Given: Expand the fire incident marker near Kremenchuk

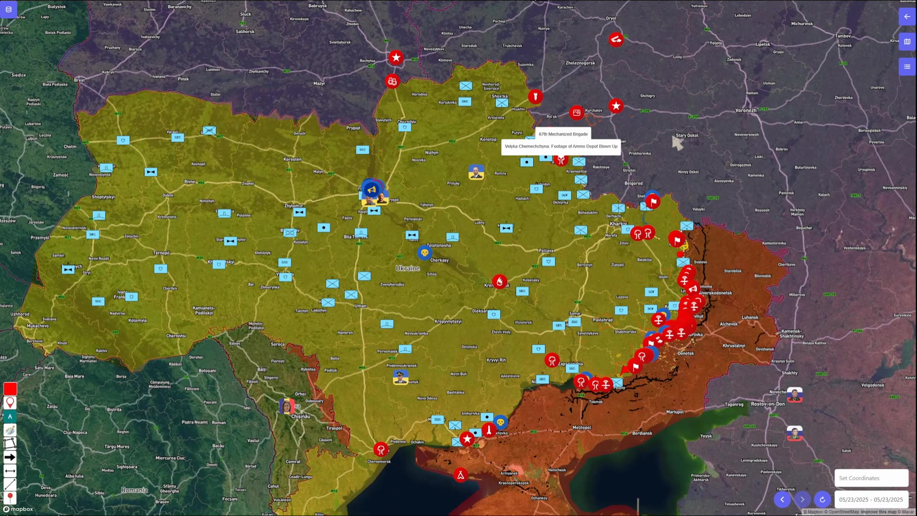Looking at the screenshot, I should (500, 281).
